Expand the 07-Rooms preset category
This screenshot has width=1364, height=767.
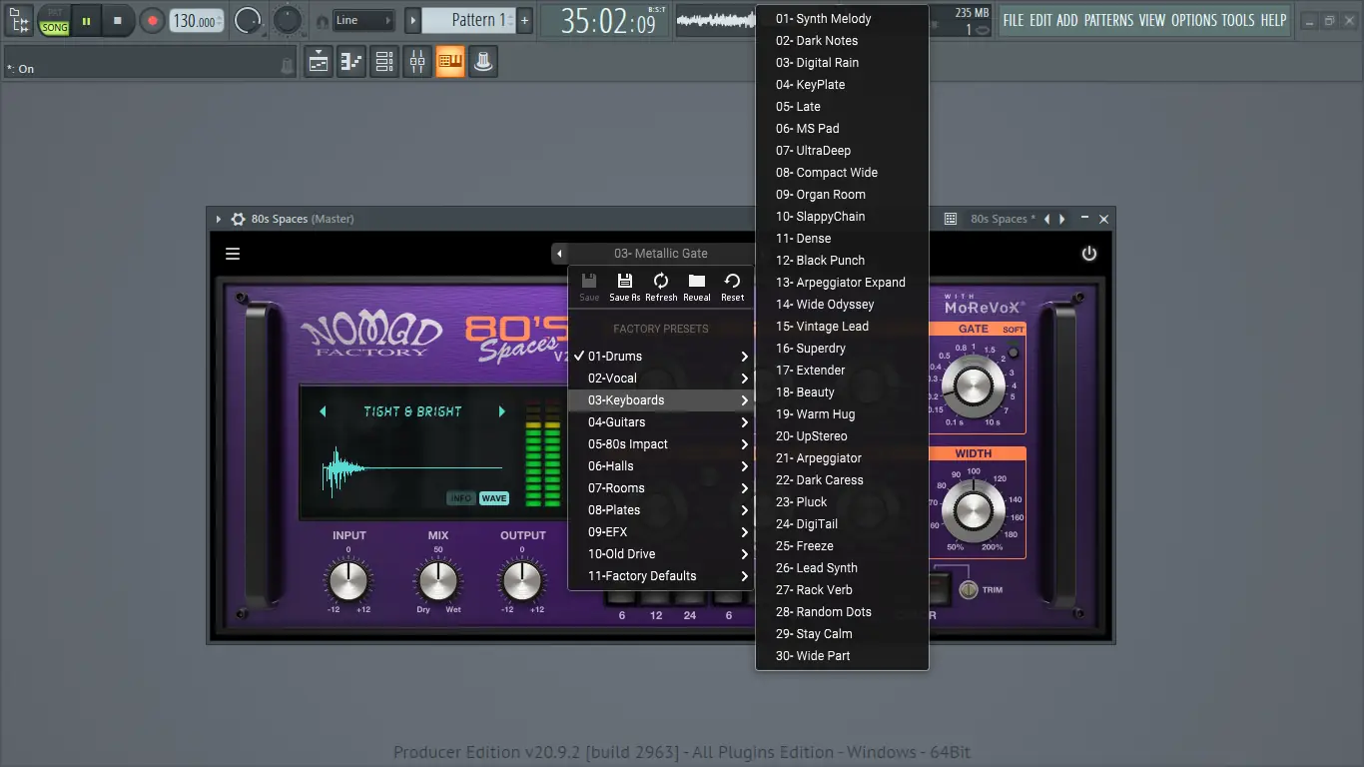(661, 488)
